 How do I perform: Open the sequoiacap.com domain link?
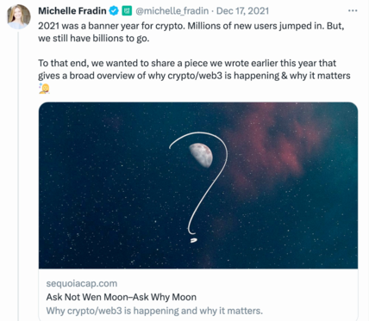pyautogui.click(x=82, y=283)
